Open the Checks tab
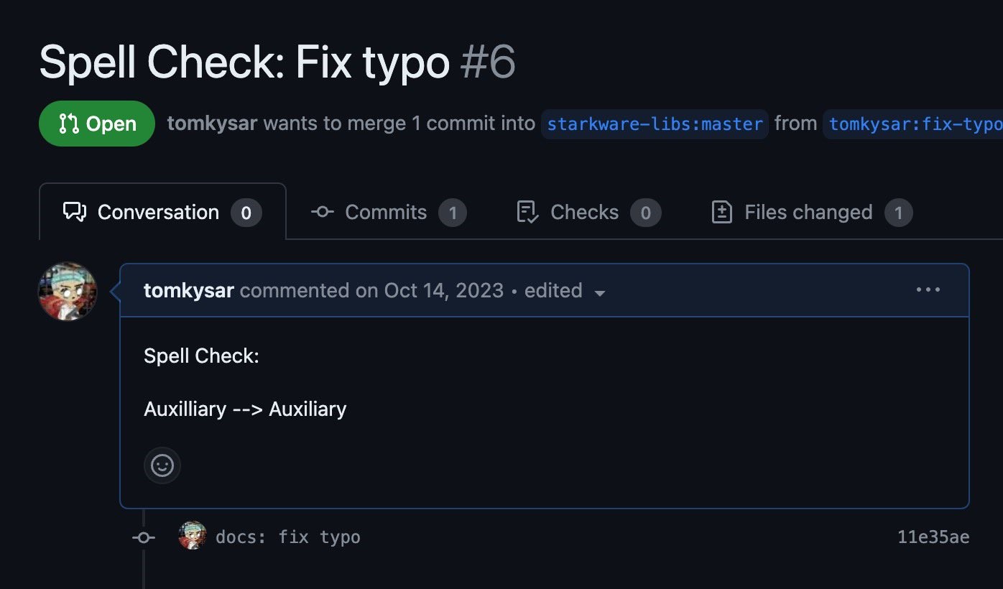This screenshot has height=589, width=1003. pyautogui.click(x=588, y=212)
